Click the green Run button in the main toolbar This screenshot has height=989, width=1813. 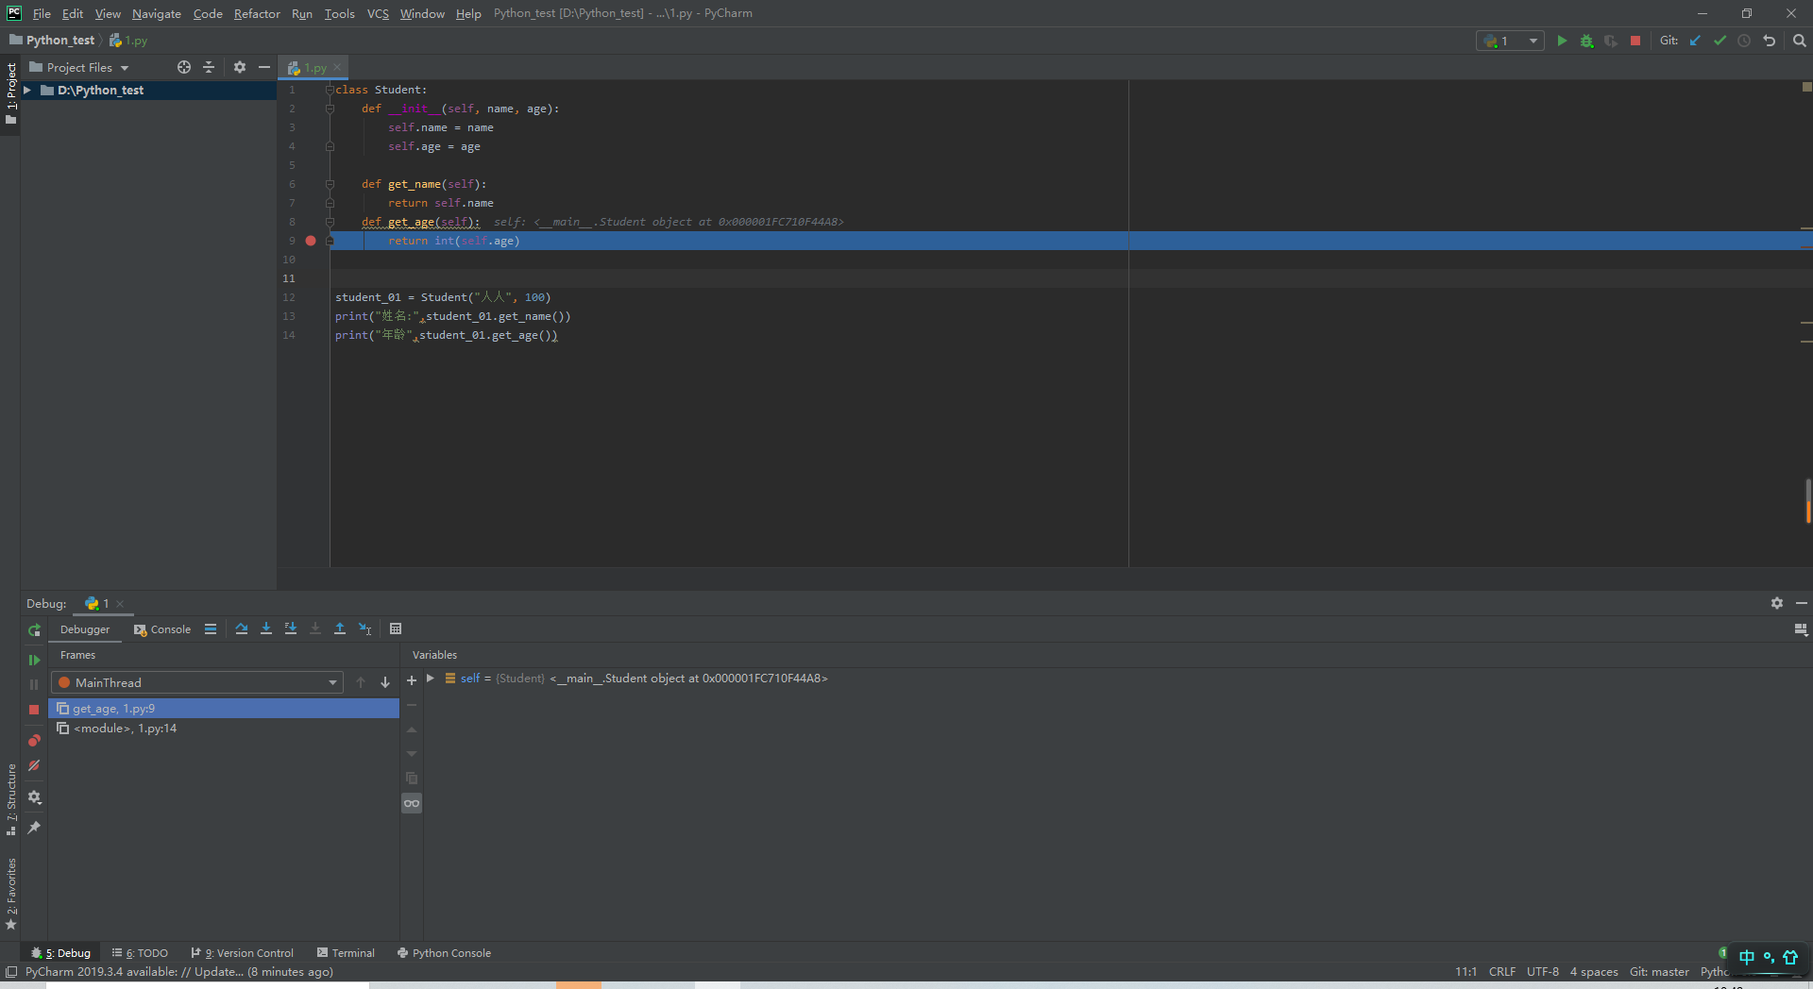tap(1562, 41)
